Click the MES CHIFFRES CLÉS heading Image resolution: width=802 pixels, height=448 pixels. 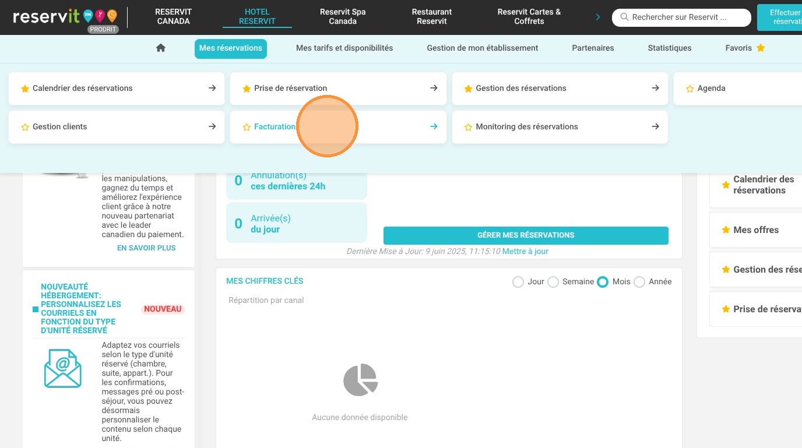(265, 281)
